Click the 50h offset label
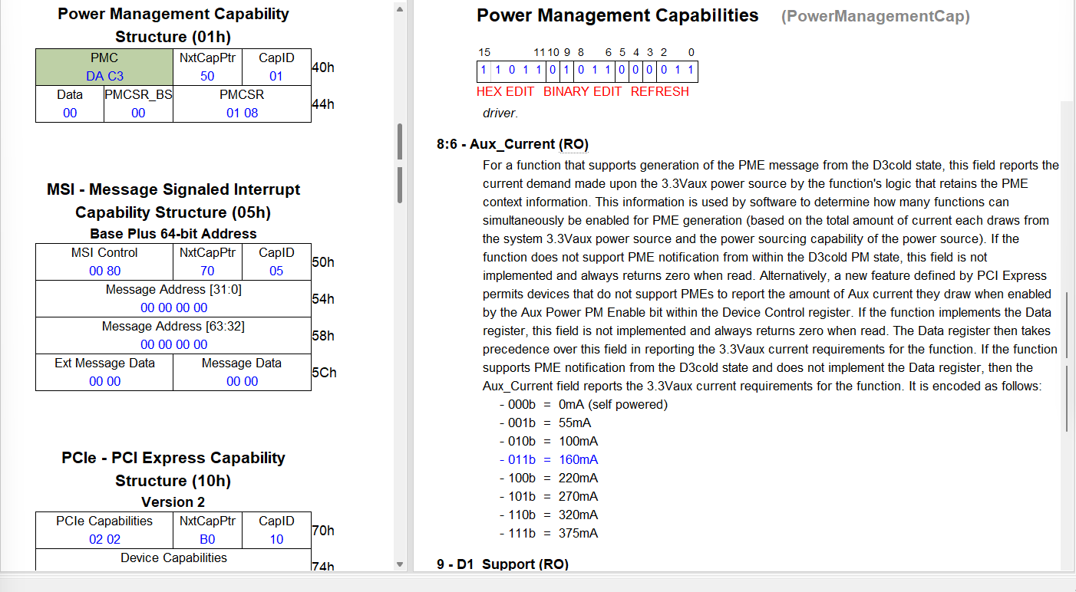 click(x=323, y=262)
